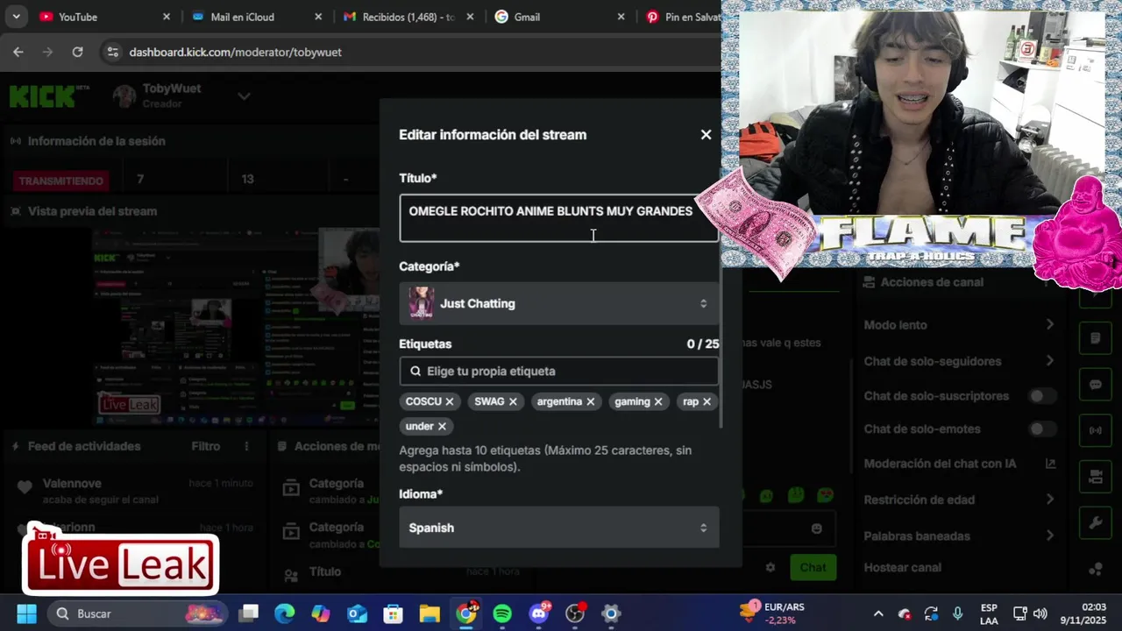The image size is (1122, 631).
Task: Open the document icon in right sidebar
Action: 1096,338
